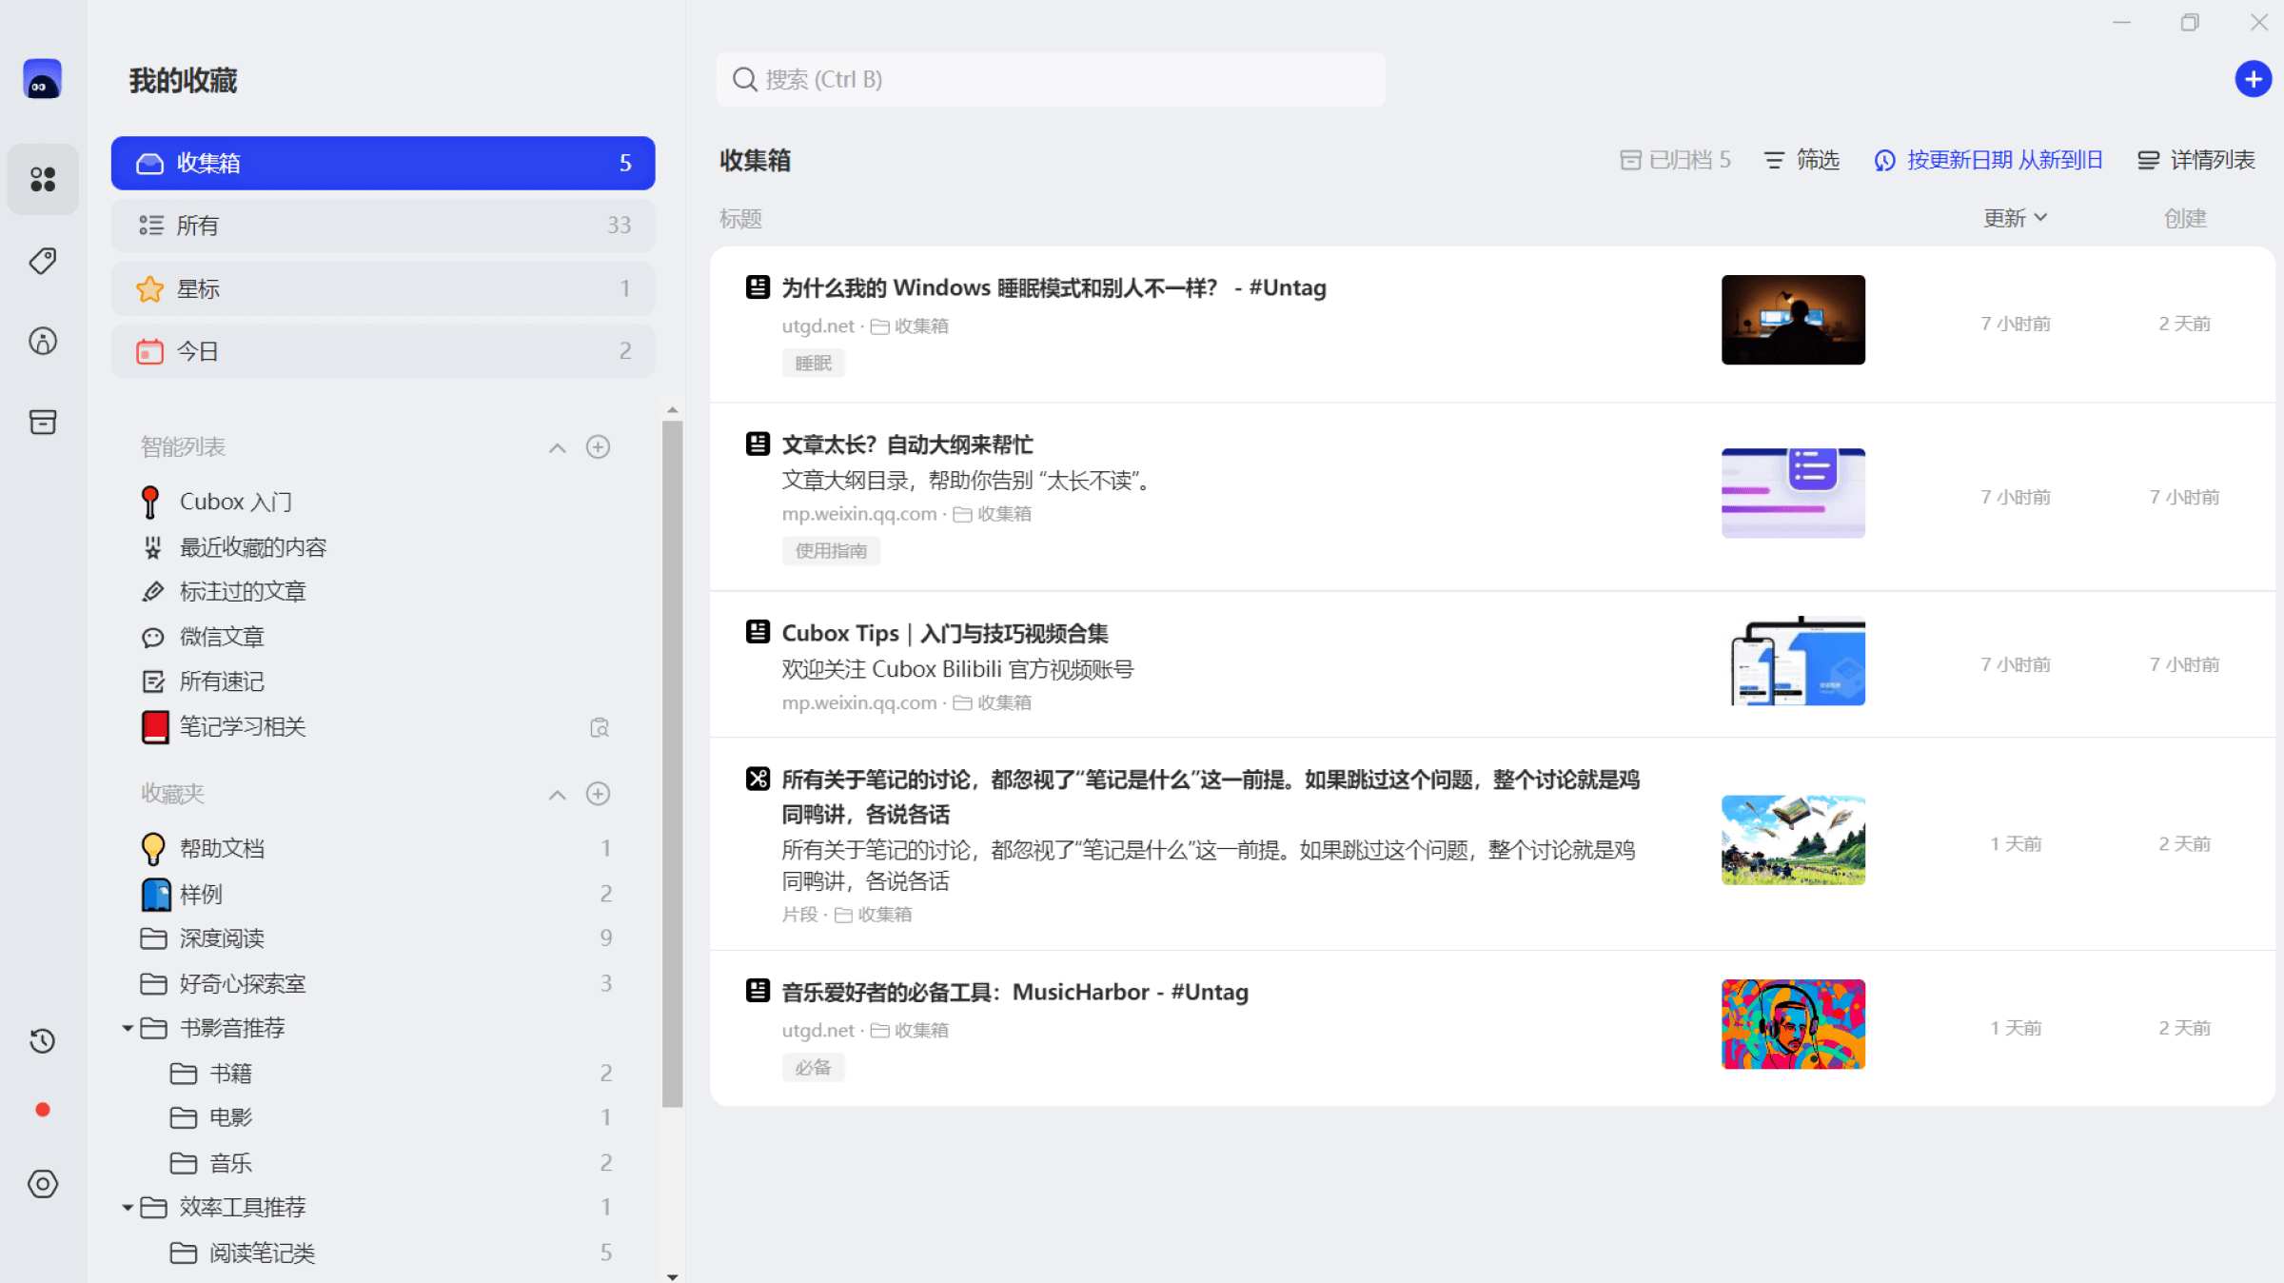Collapse the 智能列表 section

pyautogui.click(x=557, y=447)
